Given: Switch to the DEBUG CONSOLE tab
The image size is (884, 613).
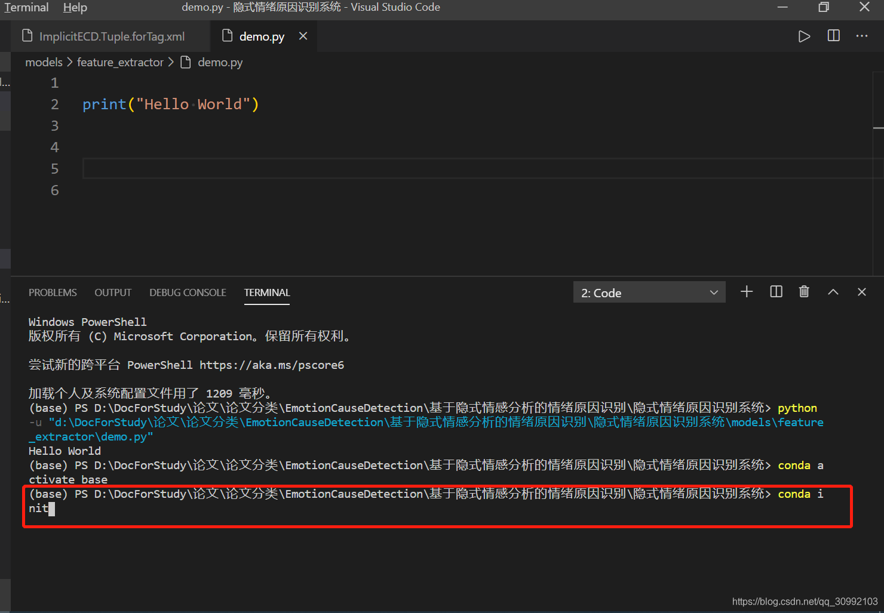Looking at the screenshot, I should coord(188,292).
